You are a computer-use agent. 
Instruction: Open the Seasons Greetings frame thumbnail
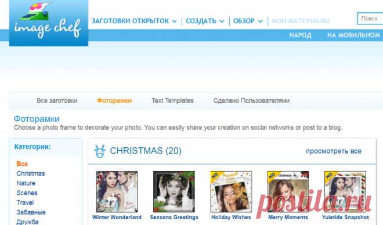pyautogui.click(x=174, y=191)
